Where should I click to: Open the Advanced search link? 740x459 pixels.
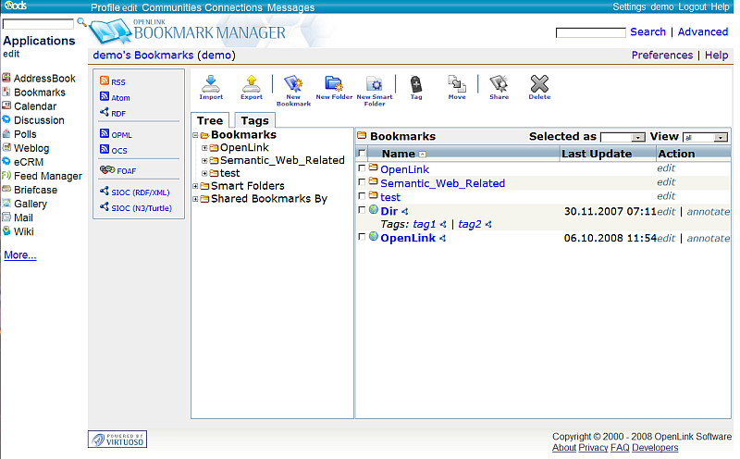pyautogui.click(x=702, y=31)
